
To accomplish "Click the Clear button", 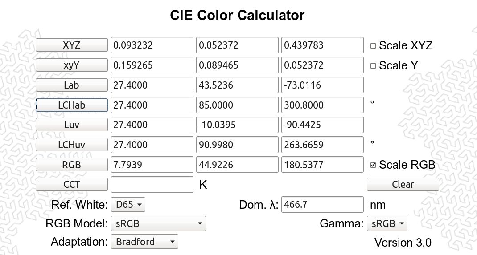I will tap(403, 184).
